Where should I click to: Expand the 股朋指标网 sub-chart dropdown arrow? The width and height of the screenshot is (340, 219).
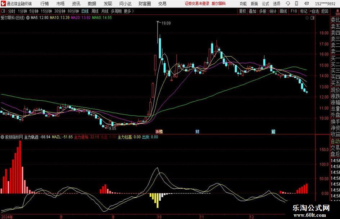(x=3, y=137)
